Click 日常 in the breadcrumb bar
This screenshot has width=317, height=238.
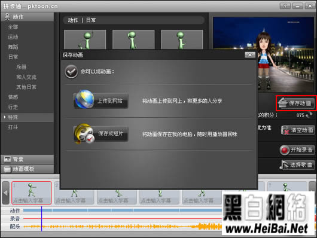91,20
